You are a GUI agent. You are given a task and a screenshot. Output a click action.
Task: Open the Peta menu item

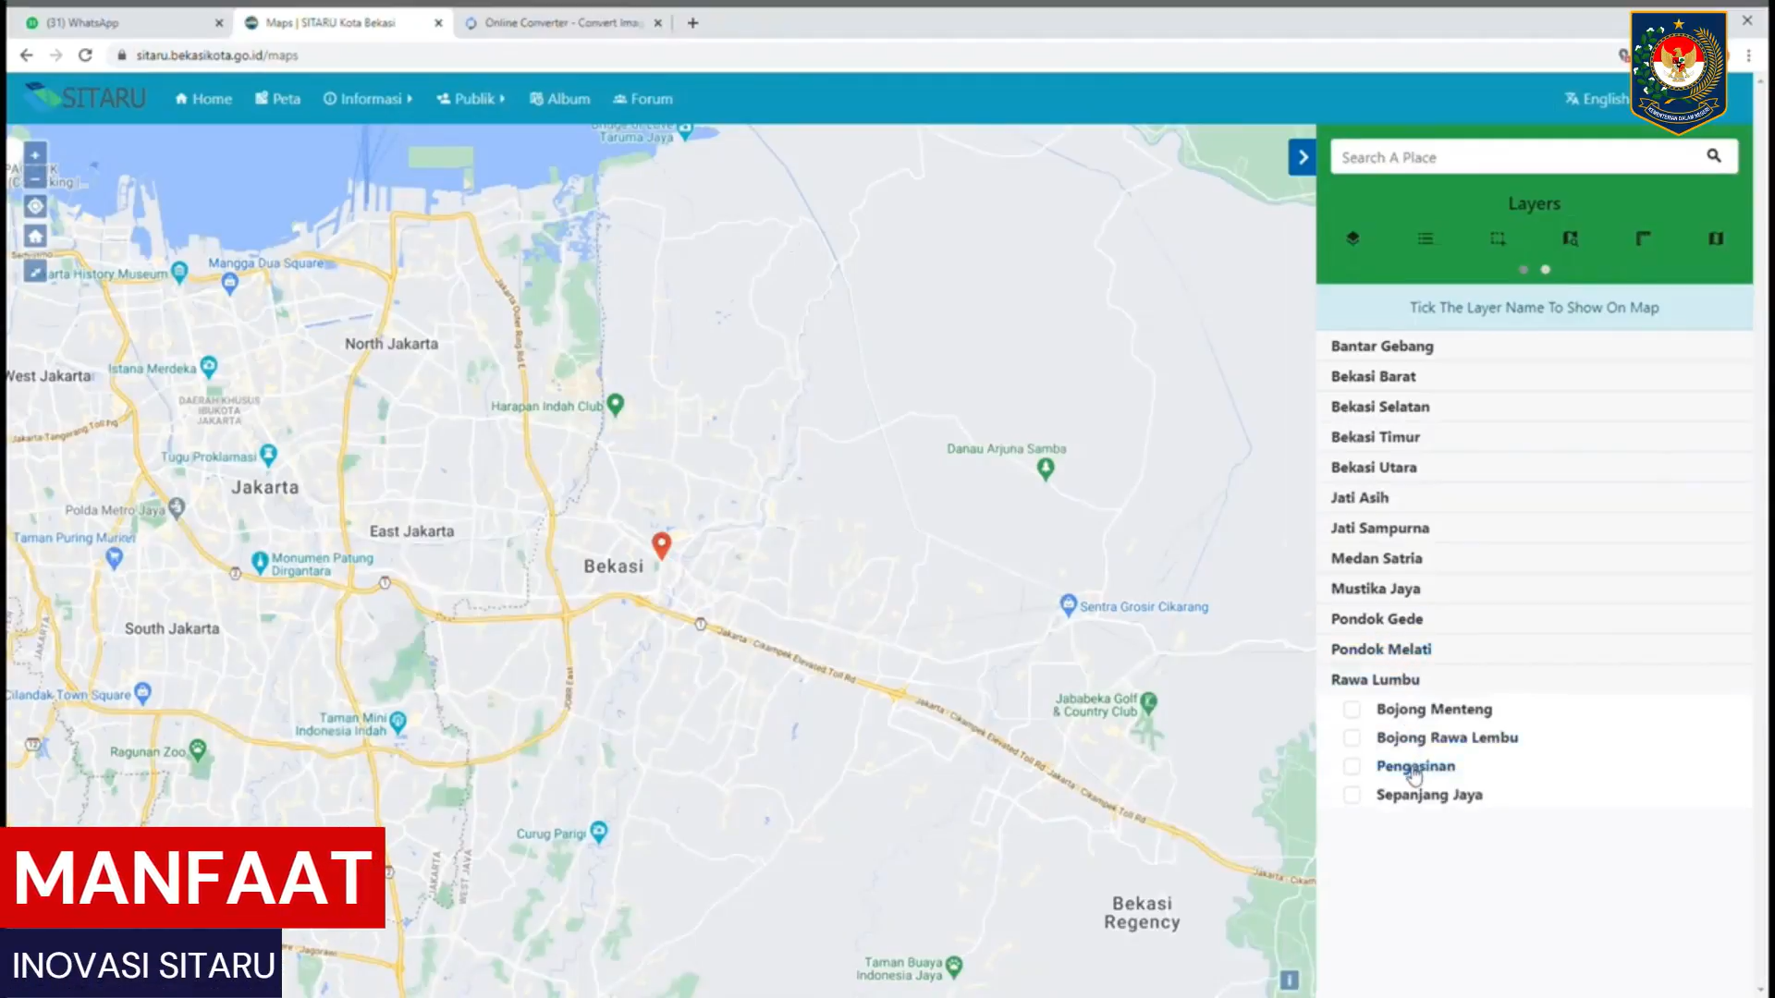tap(278, 99)
